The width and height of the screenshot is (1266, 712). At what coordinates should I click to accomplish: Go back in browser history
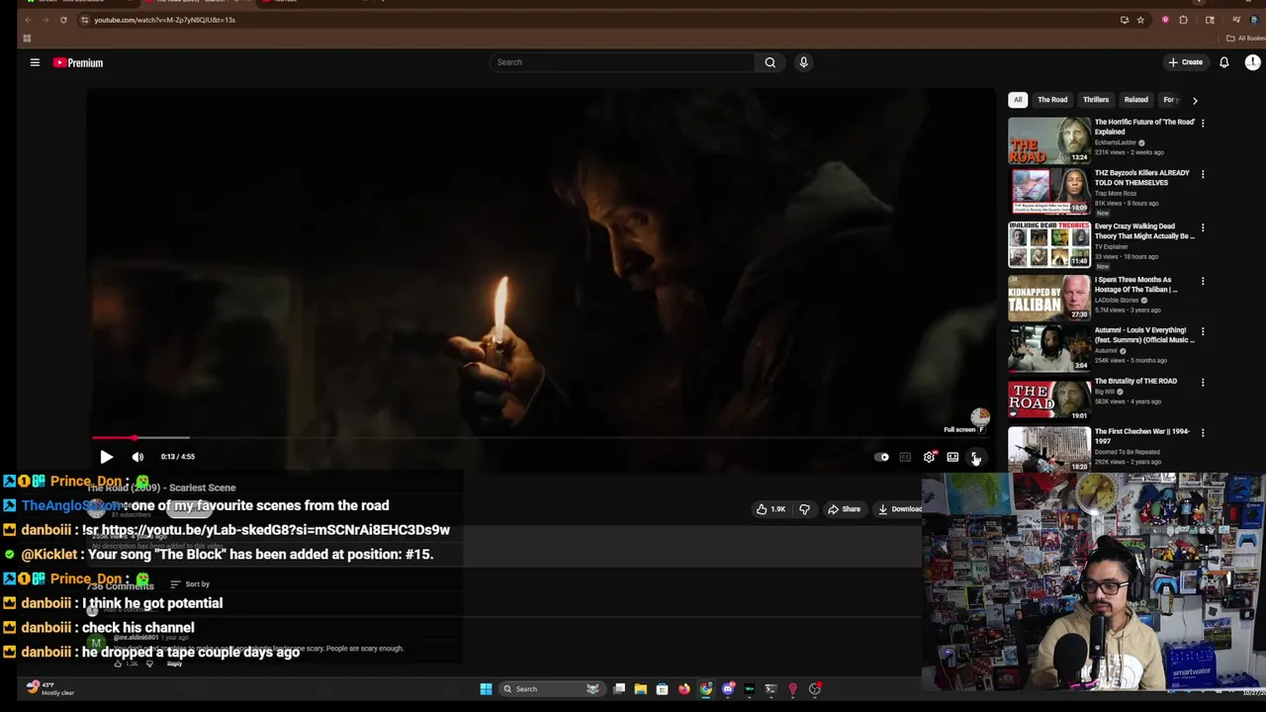tap(28, 20)
